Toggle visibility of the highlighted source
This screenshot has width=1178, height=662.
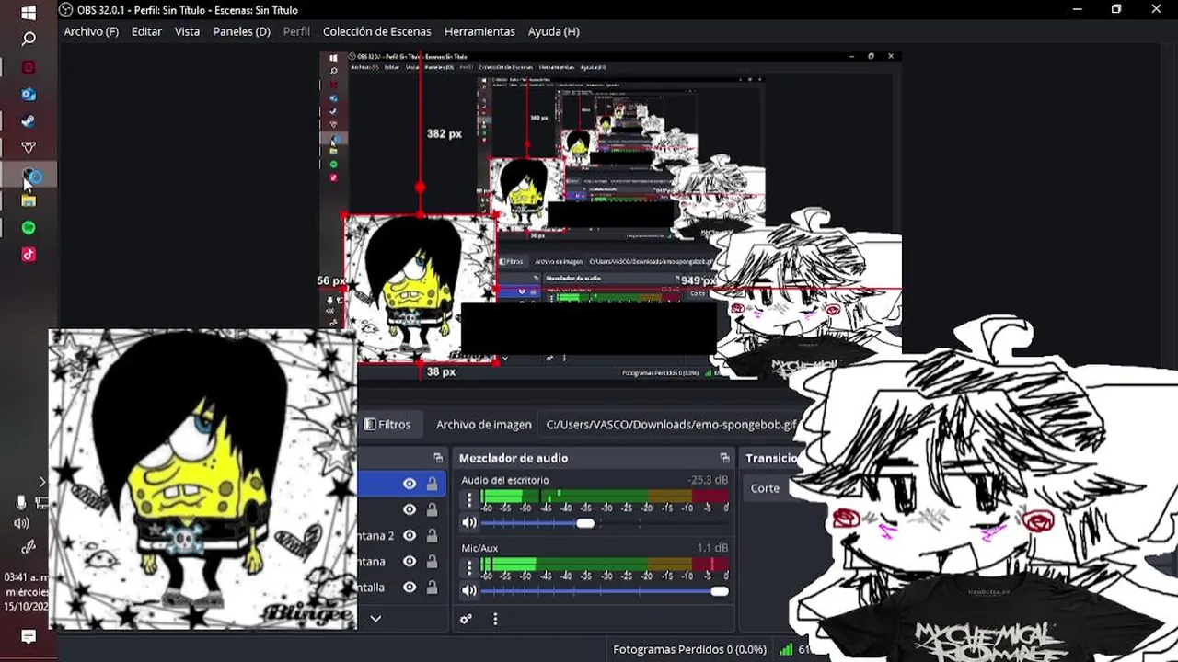[410, 484]
